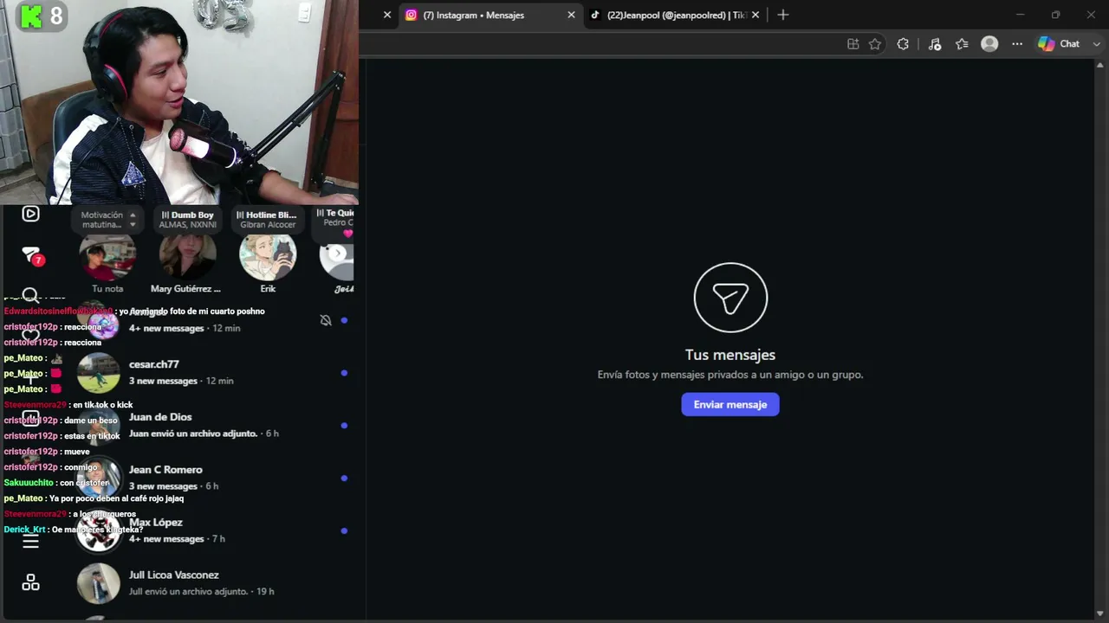Screen dimensions: 1109x623
Task: Click cesar.ch77 profile picture
Action: [x=98, y=373]
